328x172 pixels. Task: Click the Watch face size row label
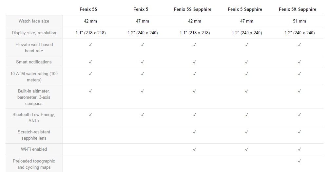pyautogui.click(x=34, y=21)
